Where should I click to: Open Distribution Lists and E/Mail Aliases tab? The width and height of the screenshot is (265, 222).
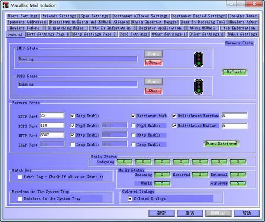click(x=89, y=22)
